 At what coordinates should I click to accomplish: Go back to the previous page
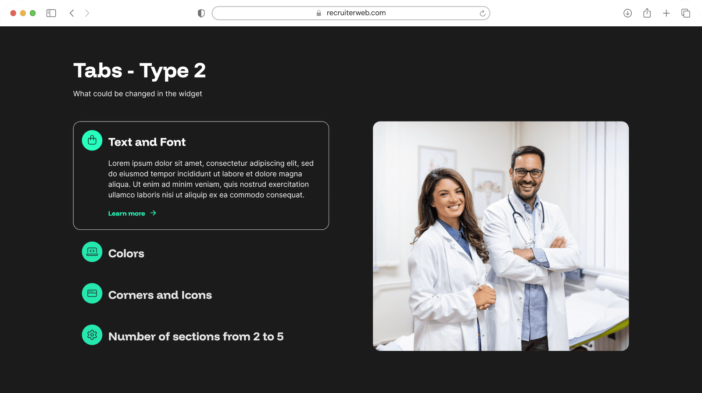pyautogui.click(x=72, y=13)
